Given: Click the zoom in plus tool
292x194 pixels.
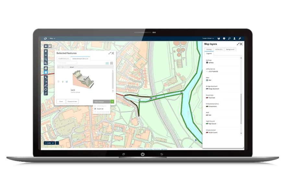Looking at the screenshot, I should point(46,51).
